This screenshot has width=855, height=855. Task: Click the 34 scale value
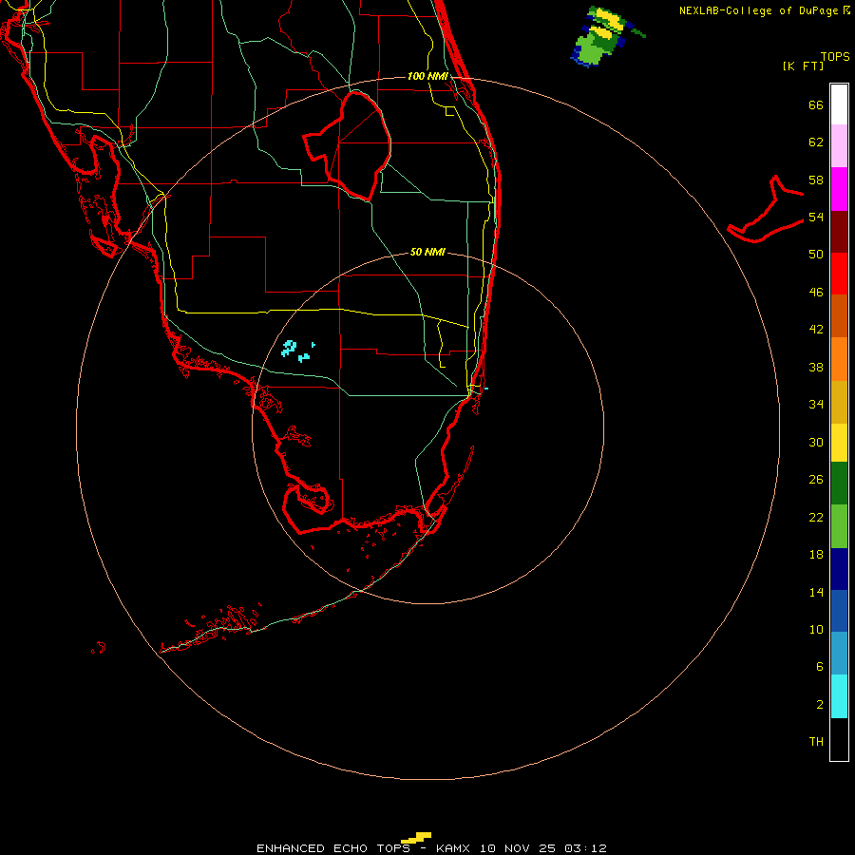pyautogui.click(x=816, y=405)
